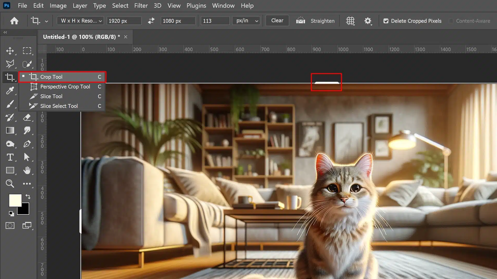Select the History Brush tool
Screen dimensions: 497x279
pyautogui.click(x=10, y=117)
